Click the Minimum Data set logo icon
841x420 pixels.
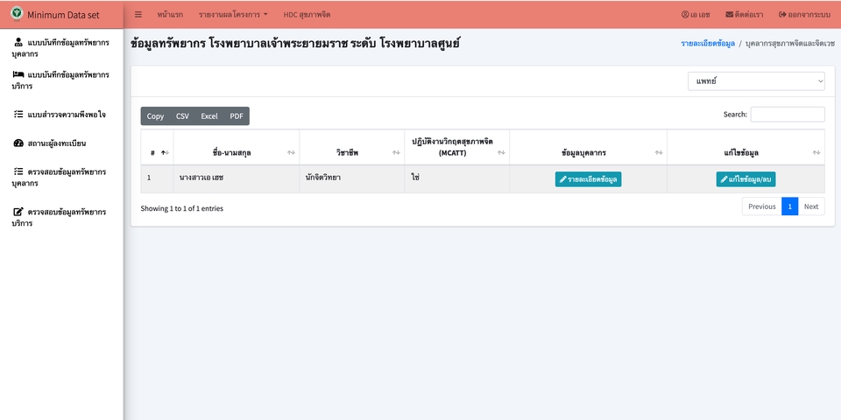(x=18, y=13)
